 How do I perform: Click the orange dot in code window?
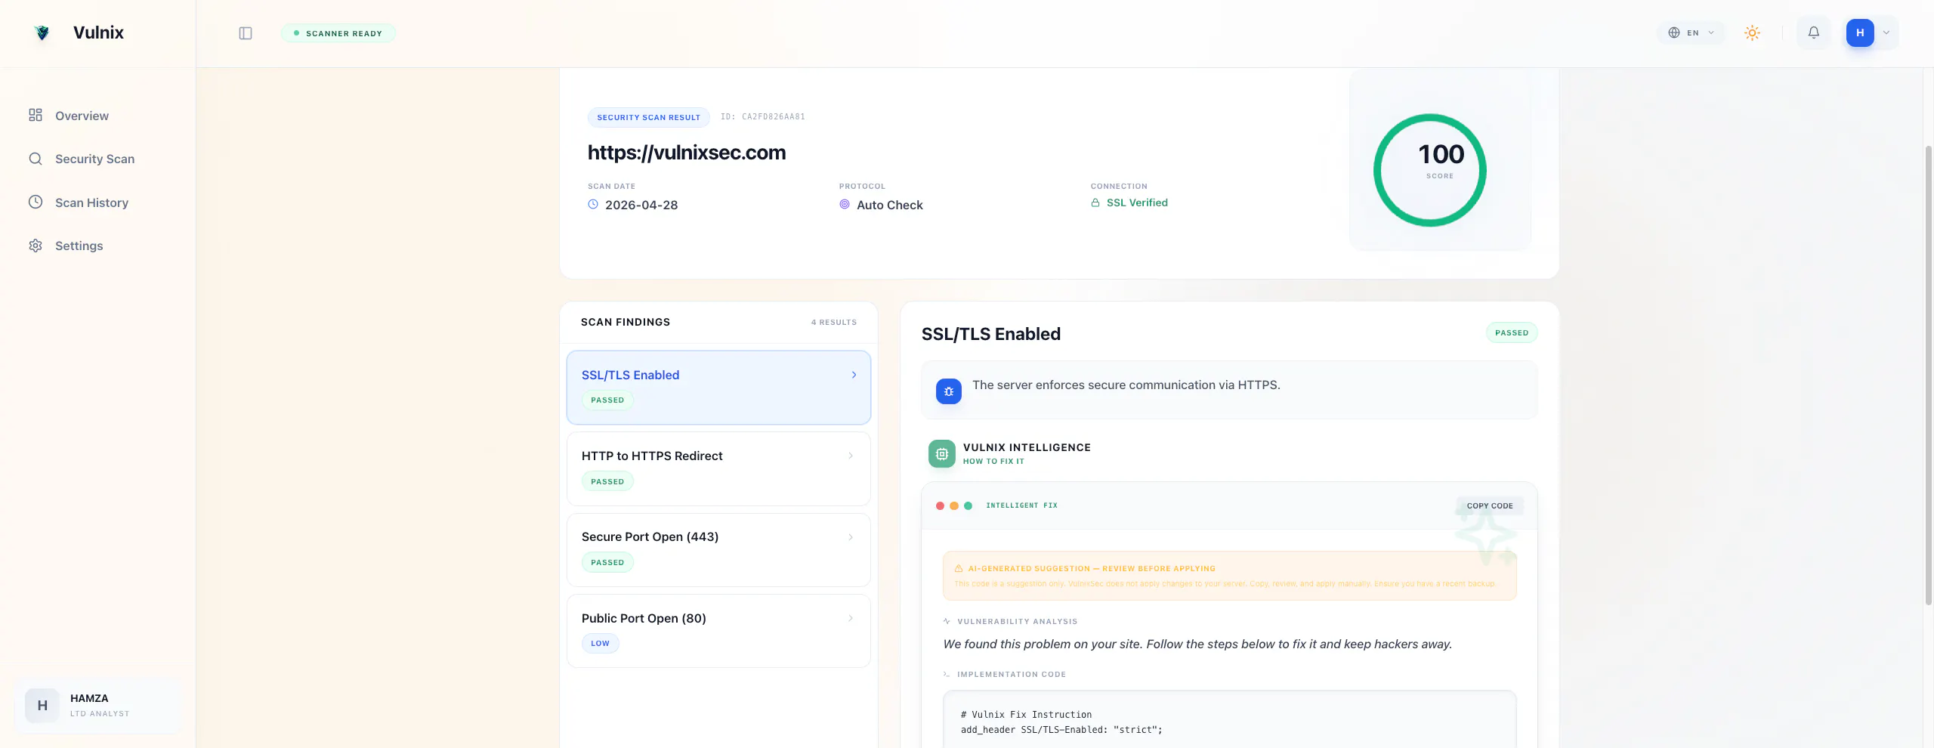point(954,505)
